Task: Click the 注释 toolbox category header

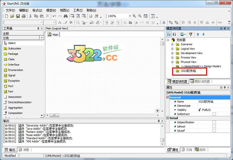Action: 23,34
